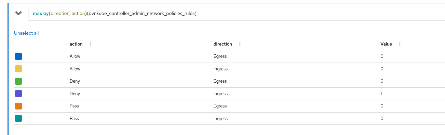Click the direction column header
This screenshot has width=445, height=135.
[223, 44]
